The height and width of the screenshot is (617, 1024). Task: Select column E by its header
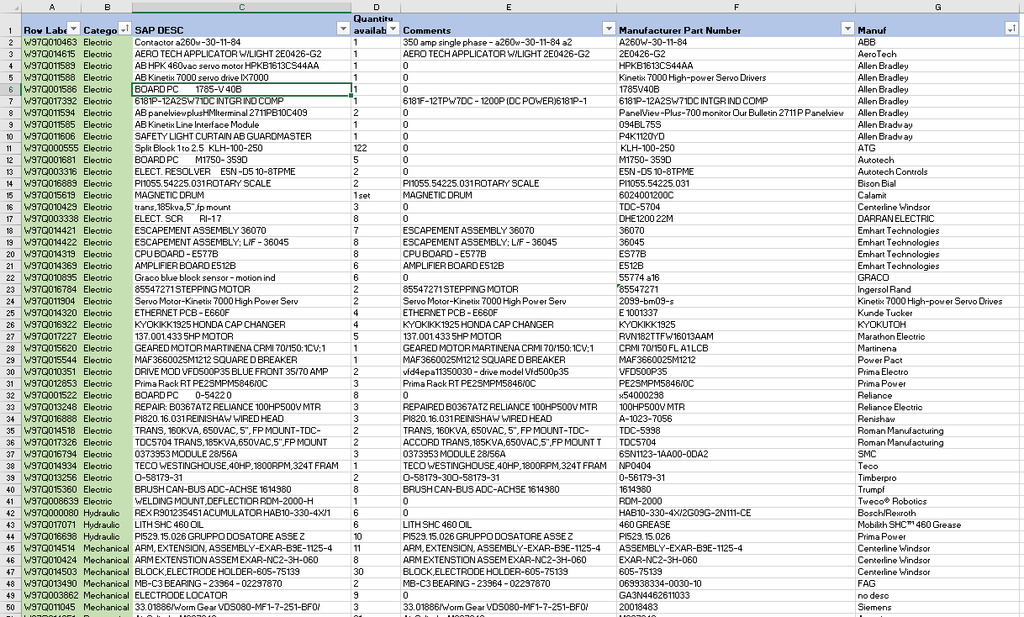tap(509, 7)
